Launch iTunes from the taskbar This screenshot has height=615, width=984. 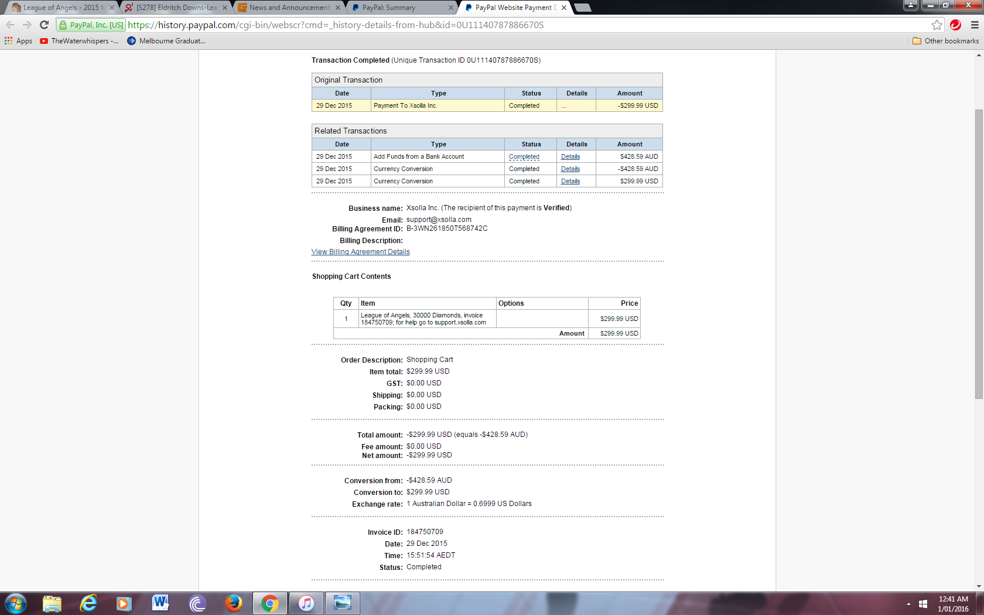(306, 603)
